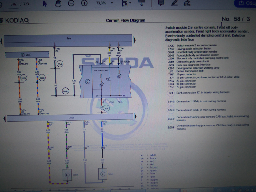
Task: Click legend row G342 Front right body acceleration sender
Action: [x=193, y=55]
